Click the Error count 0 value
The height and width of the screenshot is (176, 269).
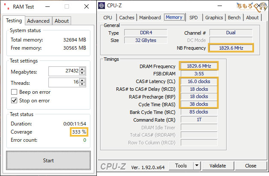click(84, 140)
